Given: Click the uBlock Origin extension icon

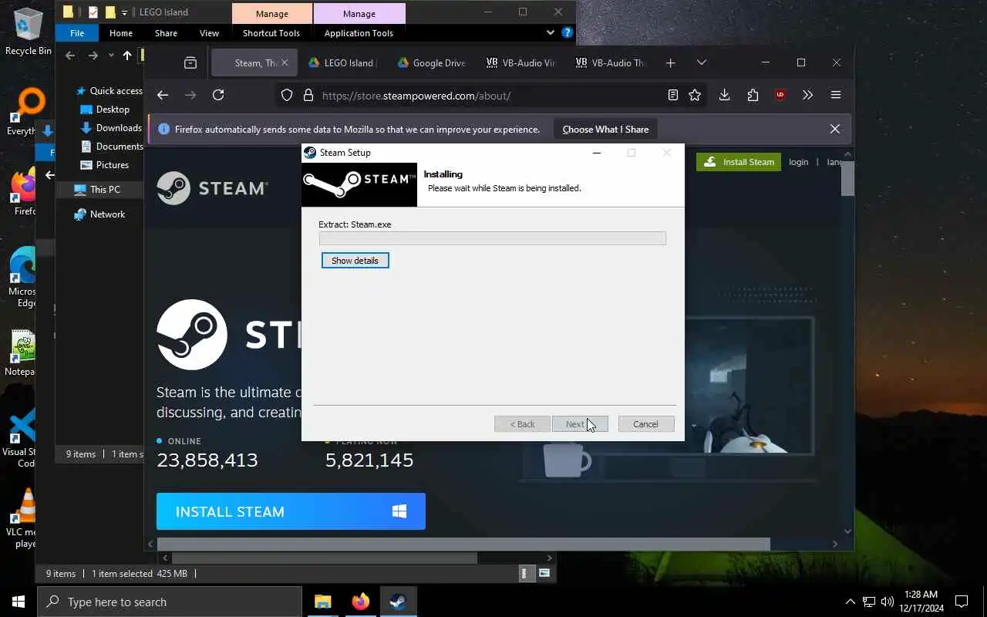Looking at the screenshot, I should pyautogui.click(x=780, y=95).
